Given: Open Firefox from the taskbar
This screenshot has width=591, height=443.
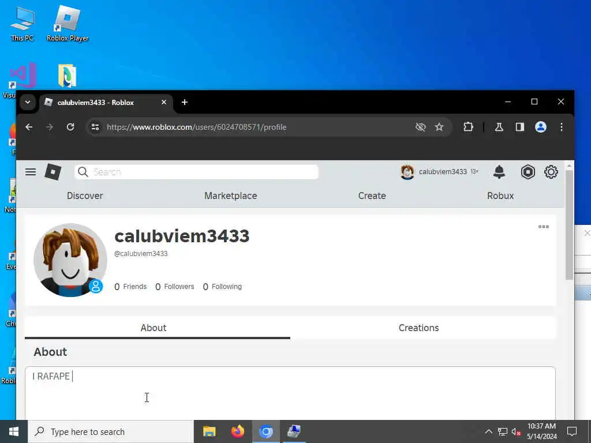Looking at the screenshot, I should (x=237, y=431).
